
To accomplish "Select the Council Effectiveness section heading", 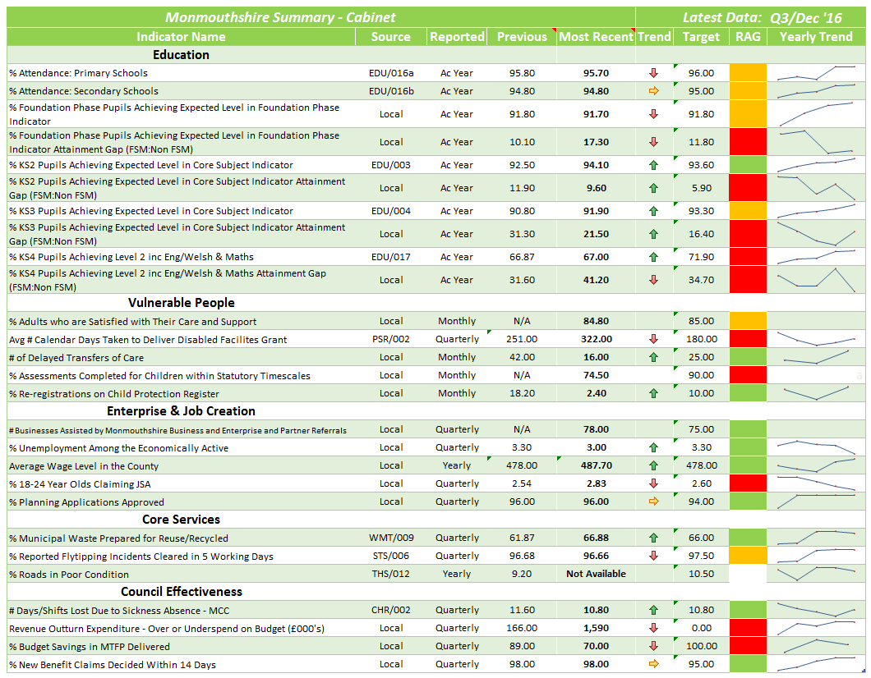I will pyautogui.click(x=181, y=592).
